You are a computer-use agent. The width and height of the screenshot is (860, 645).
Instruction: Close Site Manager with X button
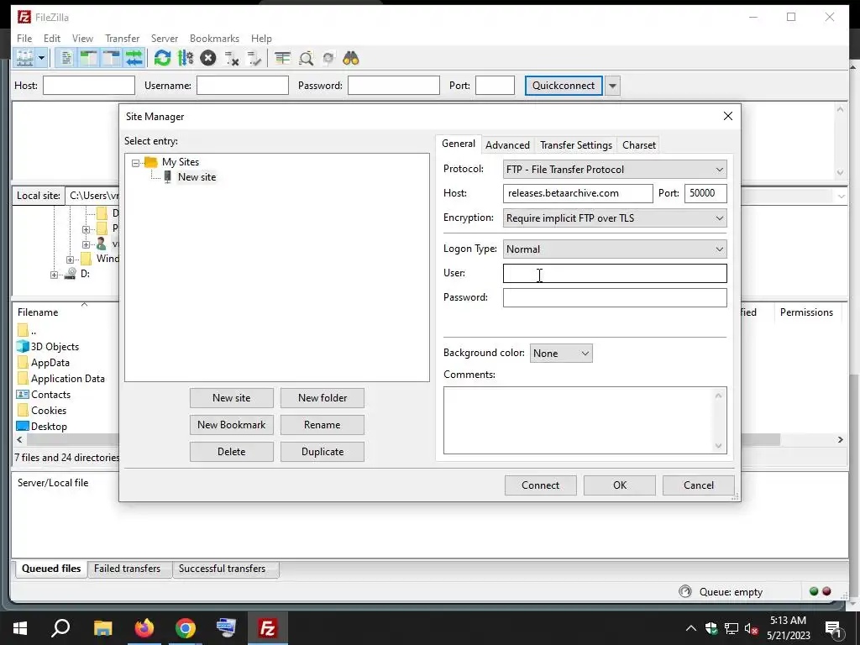[x=728, y=116]
